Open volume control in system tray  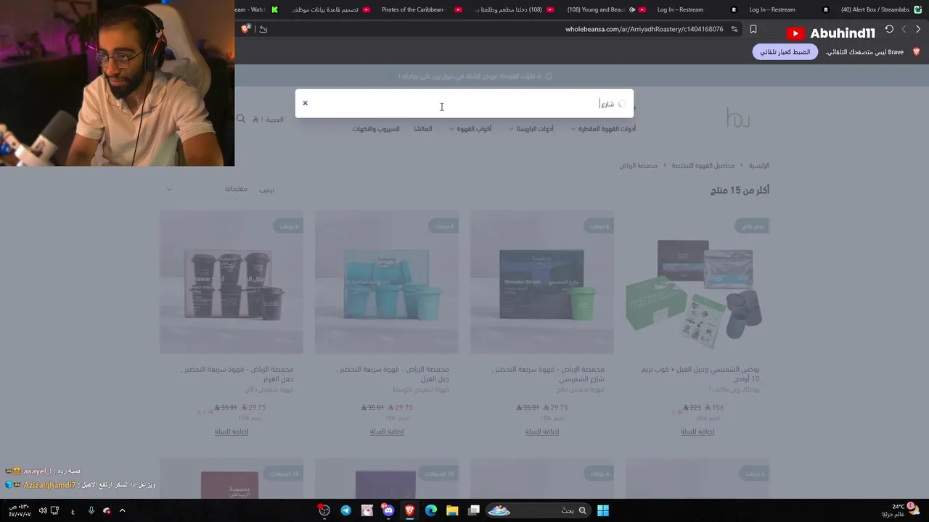pyautogui.click(x=43, y=510)
